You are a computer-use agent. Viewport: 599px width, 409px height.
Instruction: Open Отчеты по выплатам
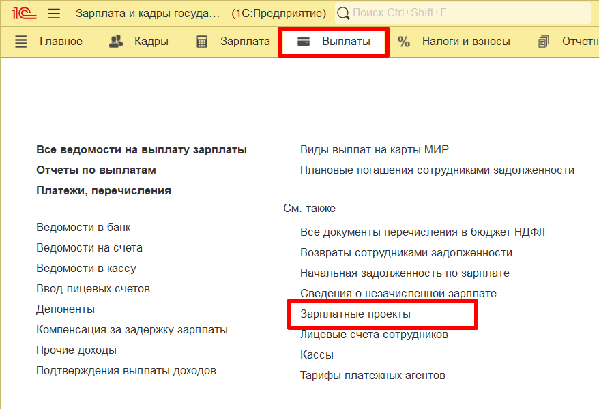[x=96, y=170]
